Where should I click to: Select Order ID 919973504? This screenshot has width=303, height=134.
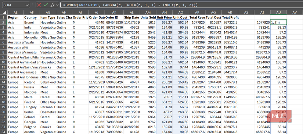click(114, 38)
